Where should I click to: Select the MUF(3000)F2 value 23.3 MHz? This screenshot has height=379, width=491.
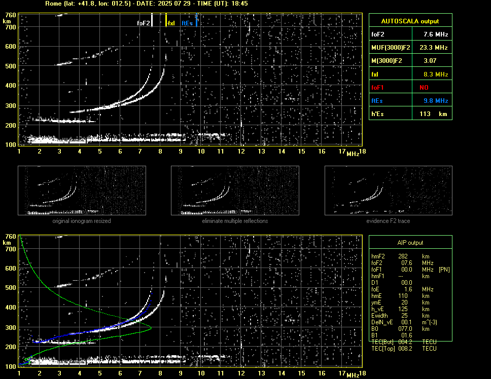pyautogui.click(x=433, y=48)
